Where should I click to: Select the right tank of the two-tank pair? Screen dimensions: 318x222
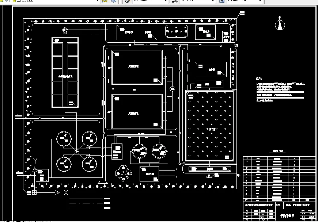click(159, 151)
